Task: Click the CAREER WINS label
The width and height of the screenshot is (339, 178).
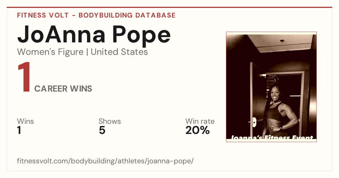Action: (63, 89)
